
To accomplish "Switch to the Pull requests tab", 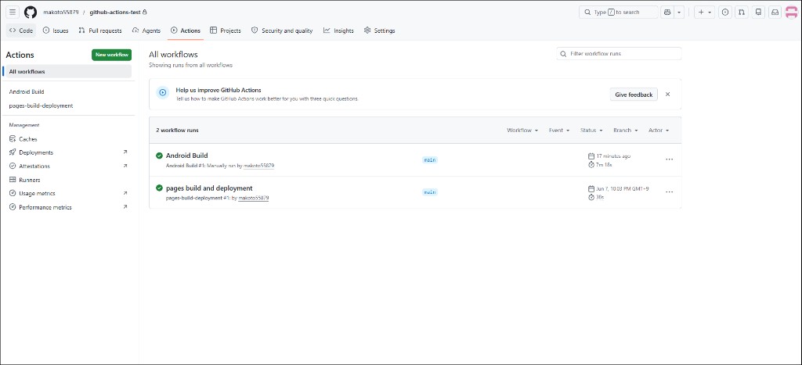I will click(100, 30).
